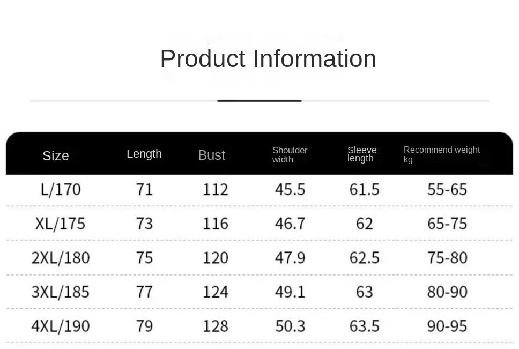Select the Shoulder width column header
Screen dimensions: 519x349
pos(290,155)
